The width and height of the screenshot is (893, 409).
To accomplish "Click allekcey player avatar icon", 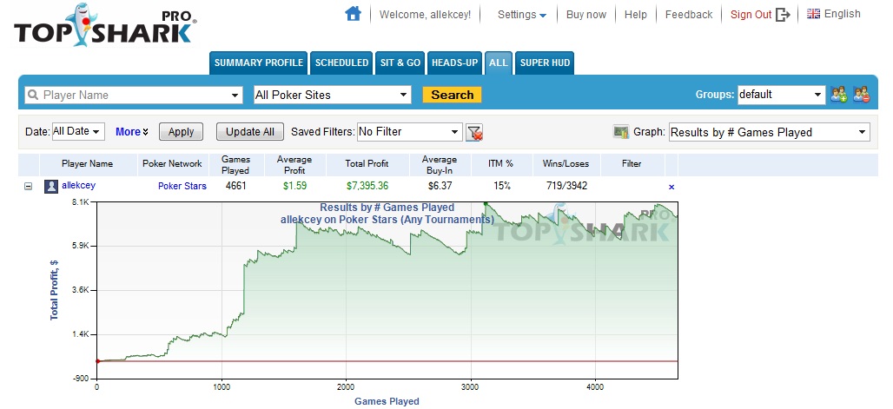I will click(x=52, y=186).
